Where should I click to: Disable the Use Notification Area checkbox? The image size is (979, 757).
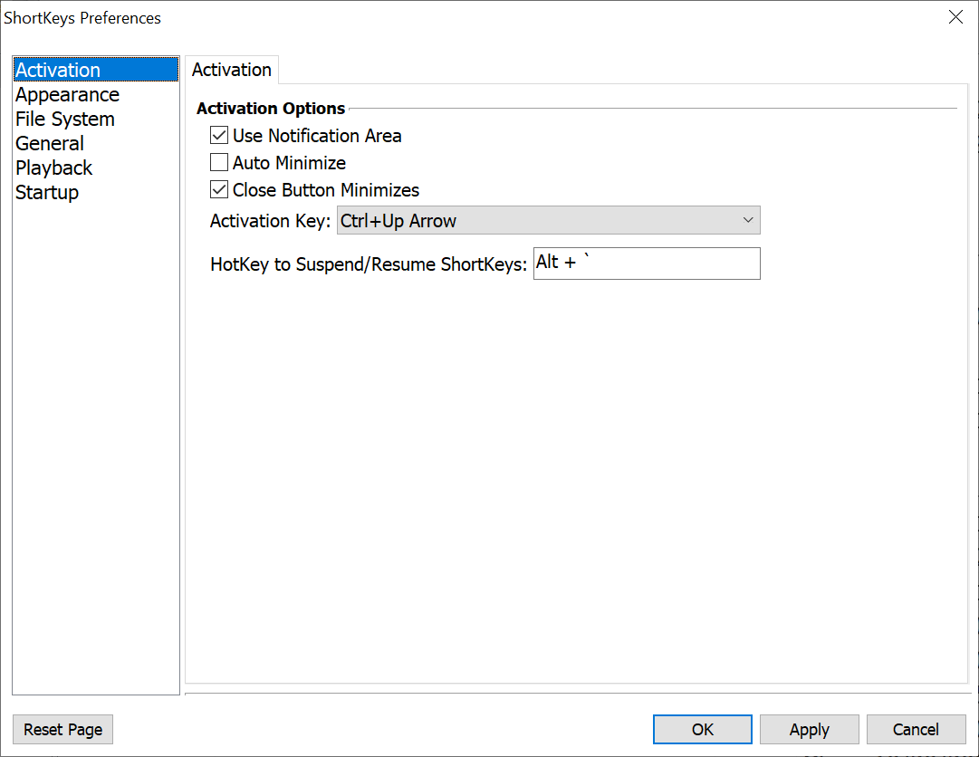coord(219,136)
